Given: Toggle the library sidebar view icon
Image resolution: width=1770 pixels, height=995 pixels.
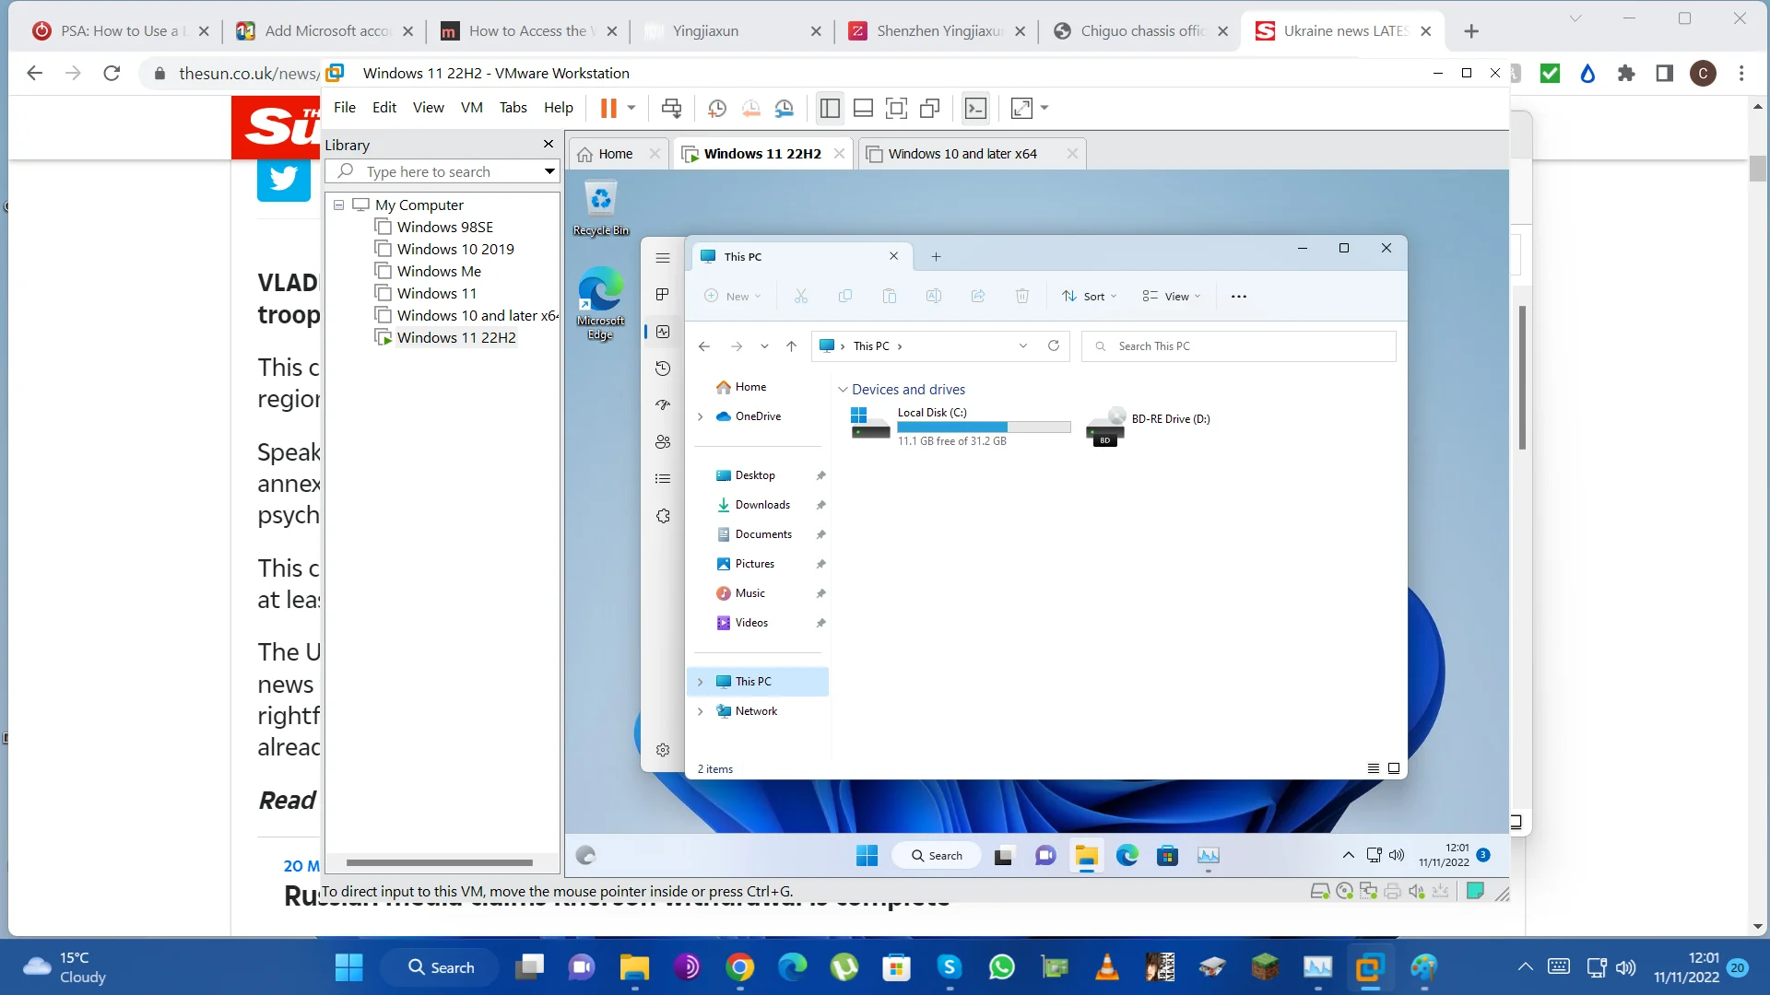Looking at the screenshot, I should coord(830,108).
